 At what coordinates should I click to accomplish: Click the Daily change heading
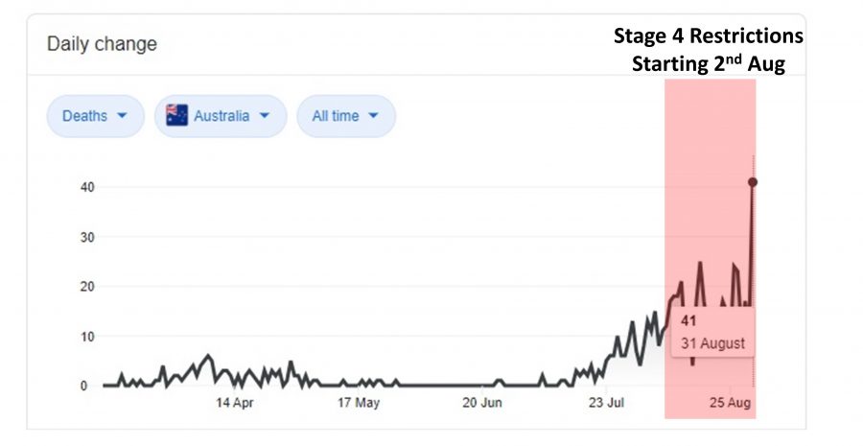point(102,44)
